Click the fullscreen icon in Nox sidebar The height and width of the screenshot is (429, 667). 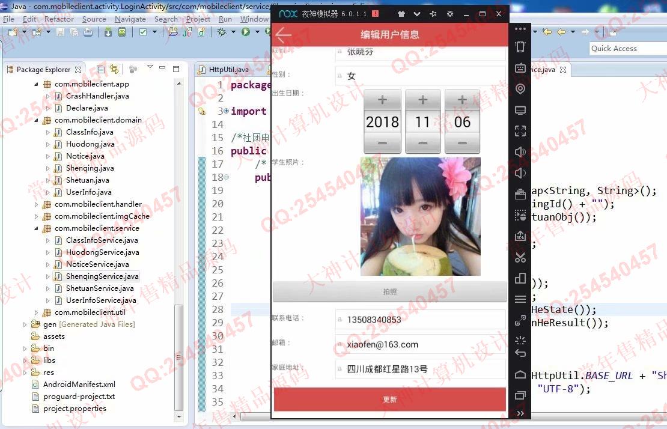pyautogui.click(x=520, y=130)
